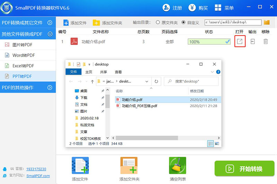277x184 pixels.
Task: Open the 文章 folder in navigation pane
Action: (x=81, y=132)
